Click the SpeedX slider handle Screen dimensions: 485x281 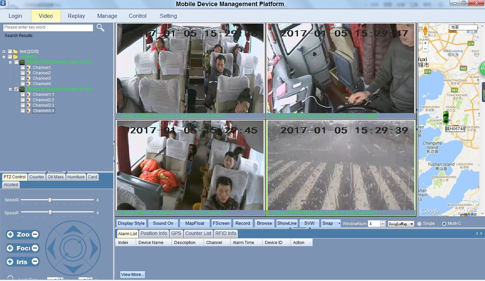[x=50, y=200]
